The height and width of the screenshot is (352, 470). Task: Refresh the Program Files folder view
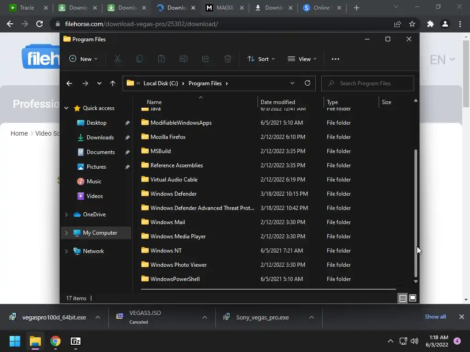307,83
